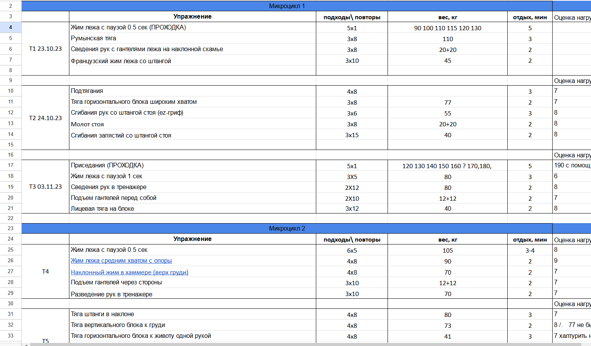Select cell 'Сгибания запястий со штангой стоя'
The height and width of the screenshot is (346, 591).
(x=193, y=135)
